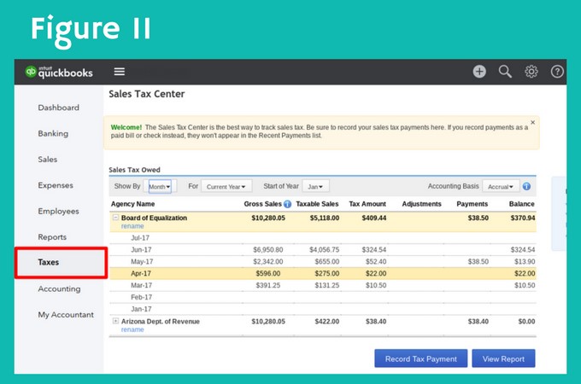This screenshot has width=581, height=384.
Task: Select the Jul-17 row
Action: click(x=323, y=238)
